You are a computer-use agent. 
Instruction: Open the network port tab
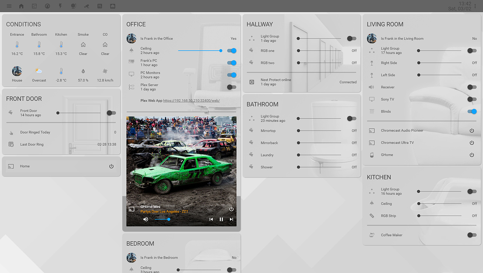point(113,6)
